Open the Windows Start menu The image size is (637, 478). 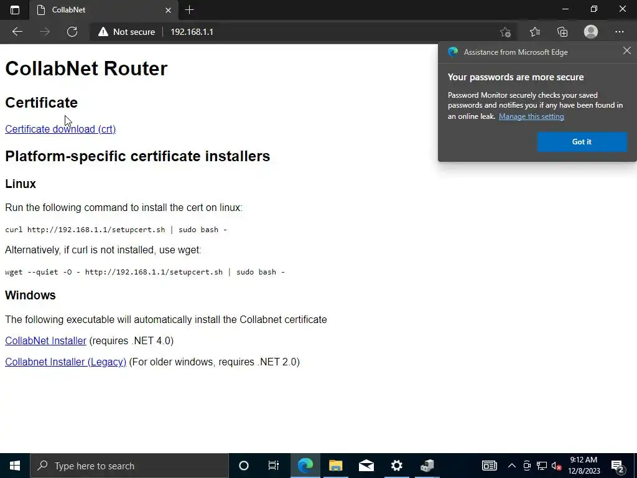click(x=15, y=466)
